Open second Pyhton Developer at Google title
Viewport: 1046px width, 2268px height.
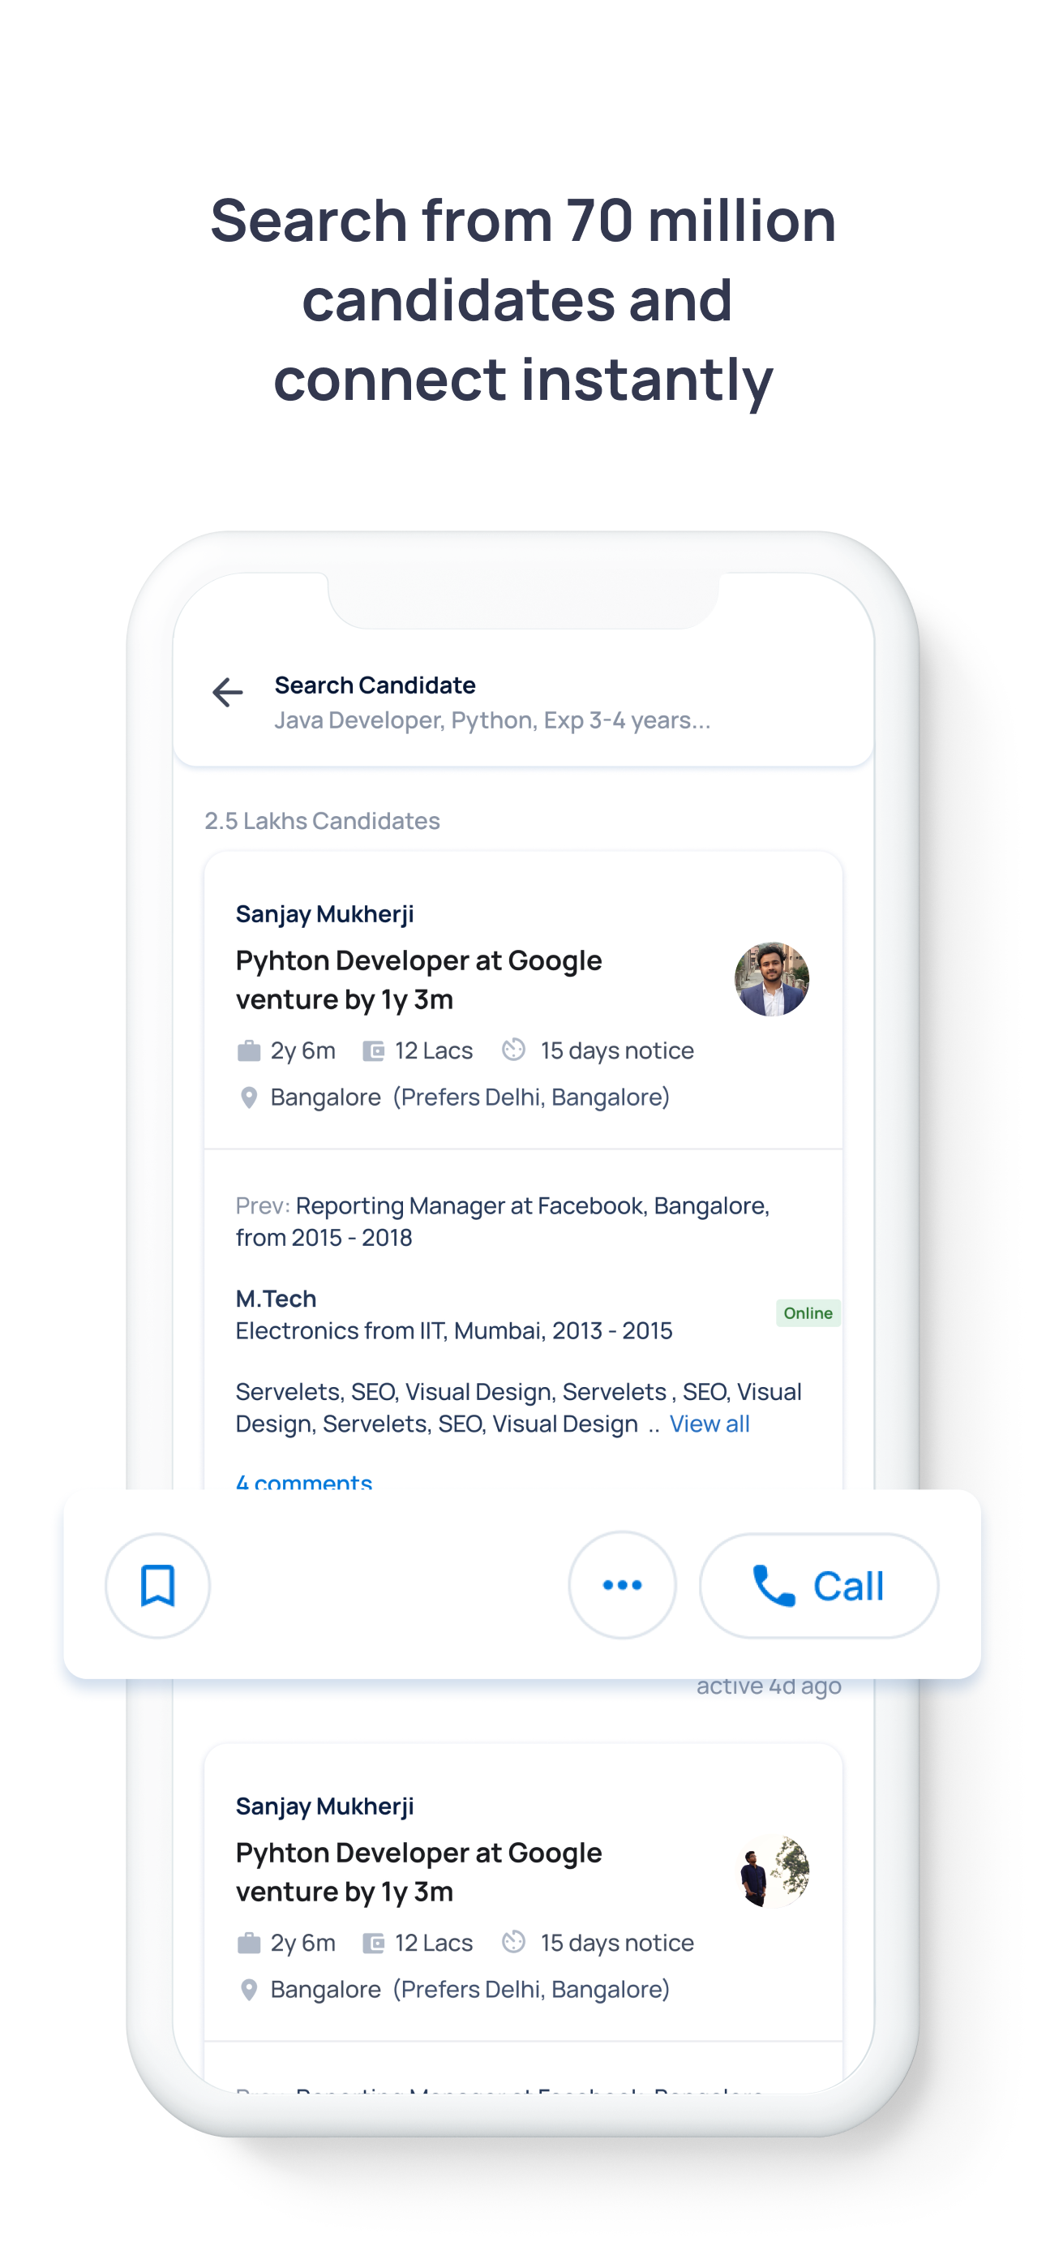pyautogui.click(x=418, y=1871)
